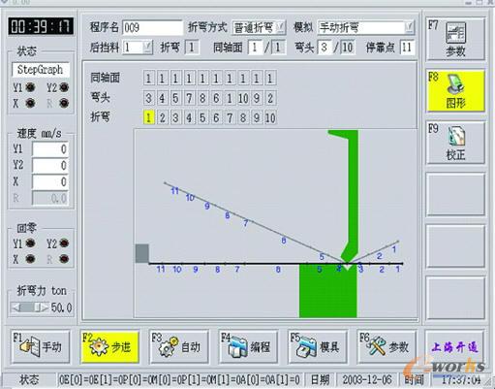Click the 程序名 input field
495x389 pixels.
(x=152, y=28)
